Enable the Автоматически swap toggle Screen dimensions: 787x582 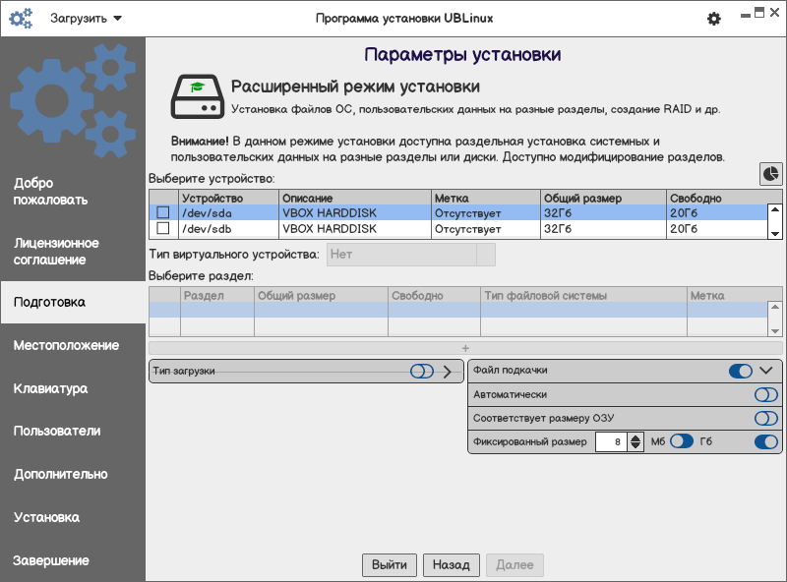click(765, 394)
